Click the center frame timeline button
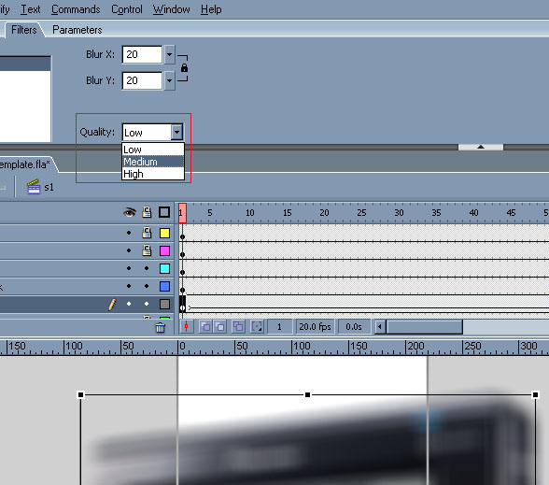This screenshot has height=485, width=549. (187, 327)
